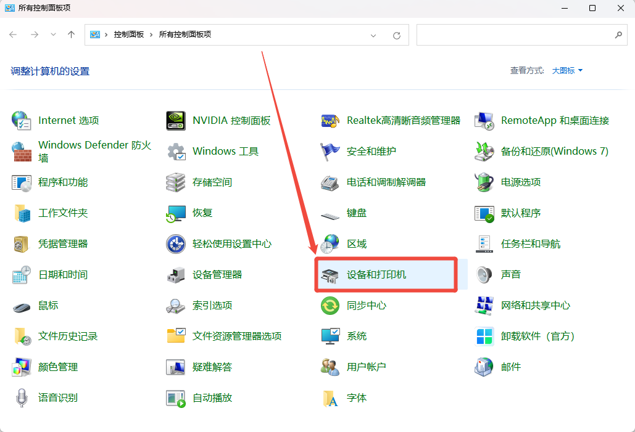Click the Realtek高清晰音频管理器 icon

330,121
